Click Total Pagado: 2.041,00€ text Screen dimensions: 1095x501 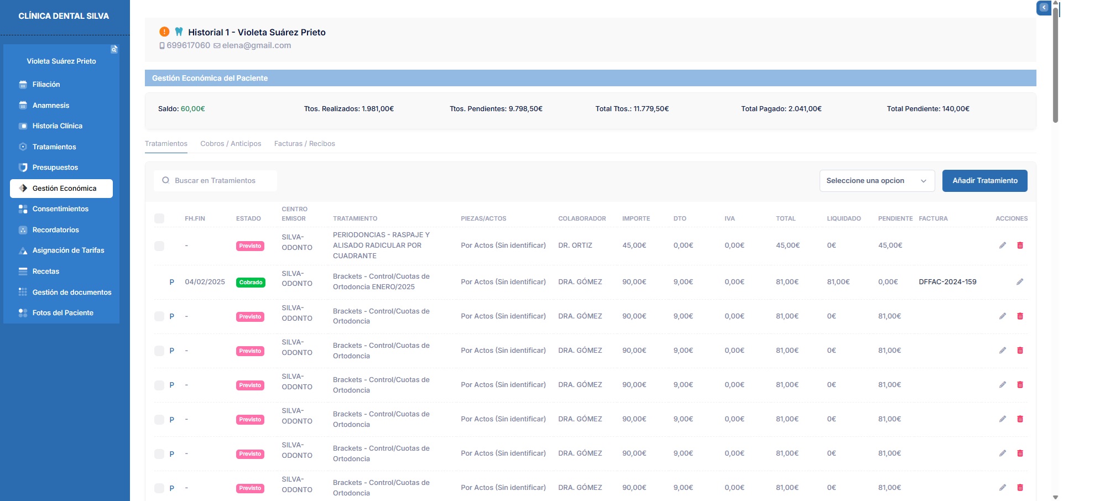[x=781, y=109]
